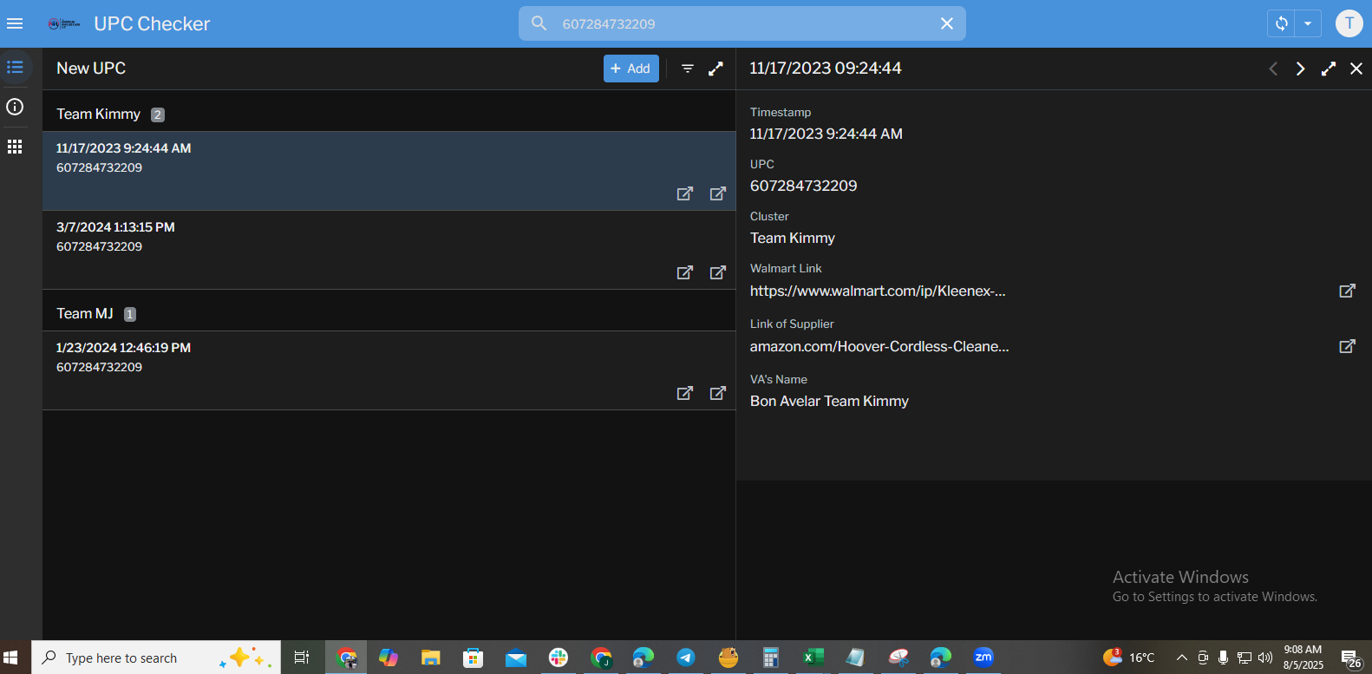The width and height of the screenshot is (1372, 674).
Task: Collapse the Team MJ group
Action: [x=85, y=314]
